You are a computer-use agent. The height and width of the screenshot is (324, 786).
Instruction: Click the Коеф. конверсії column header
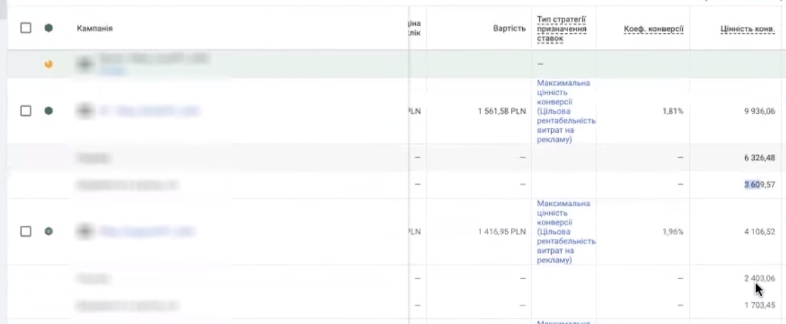653,30
